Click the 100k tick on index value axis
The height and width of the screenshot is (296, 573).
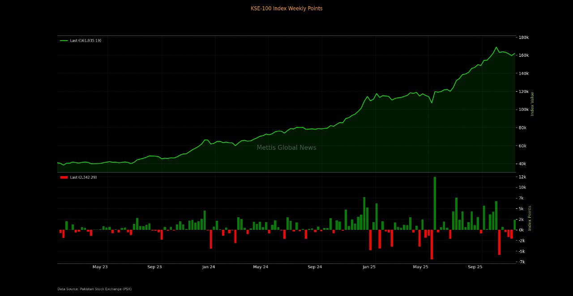(x=524, y=110)
